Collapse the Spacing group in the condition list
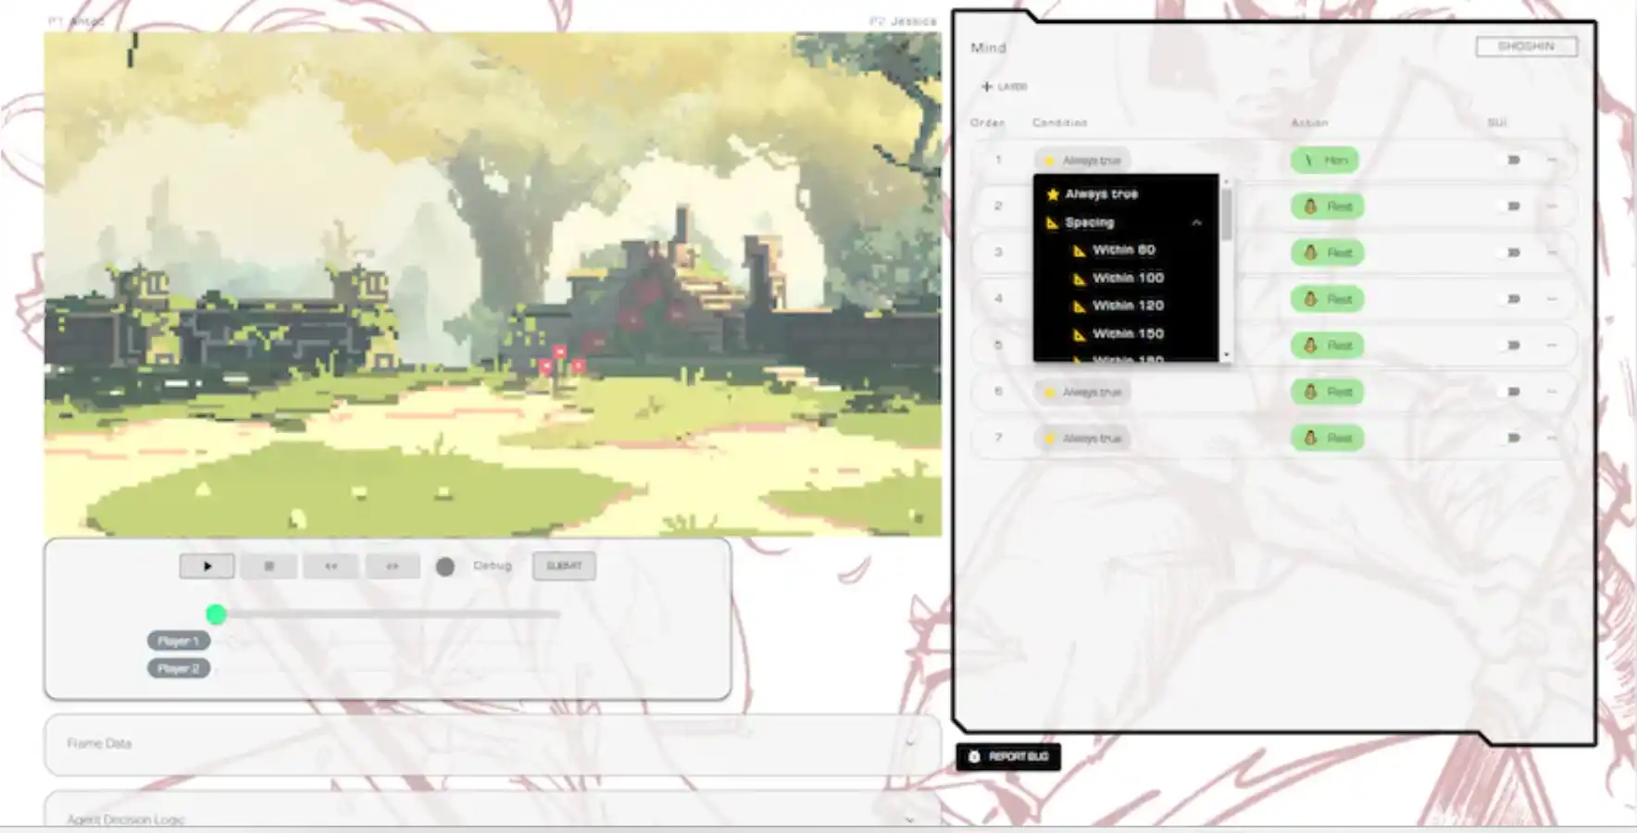The height and width of the screenshot is (833, 1637). click(1196, 223)
